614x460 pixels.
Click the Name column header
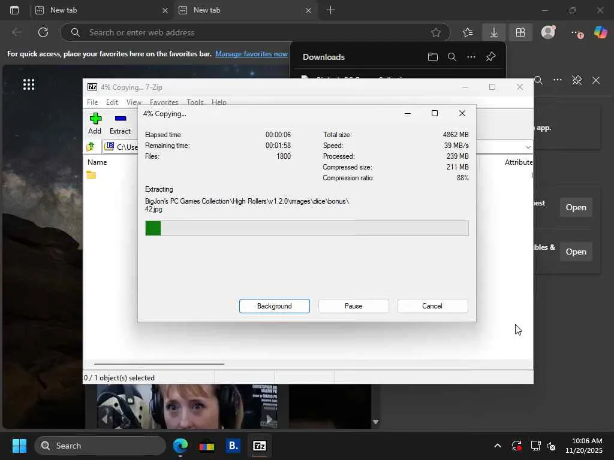[97, 162]
